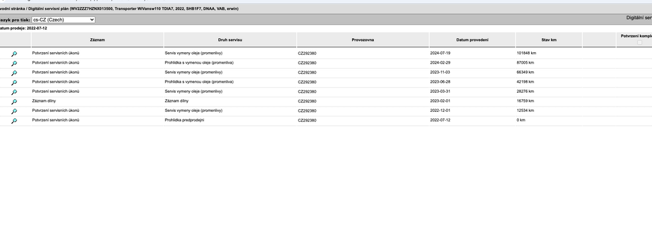This screenshot has height=237, width=652.
Task: Click Servis výměny oleje for 2024-07-19
Action: 194,53
